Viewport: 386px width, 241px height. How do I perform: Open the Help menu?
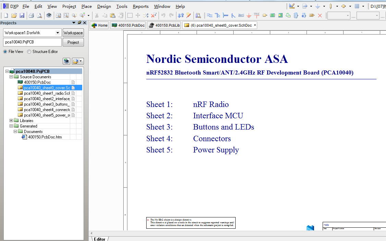coord(180,6)
